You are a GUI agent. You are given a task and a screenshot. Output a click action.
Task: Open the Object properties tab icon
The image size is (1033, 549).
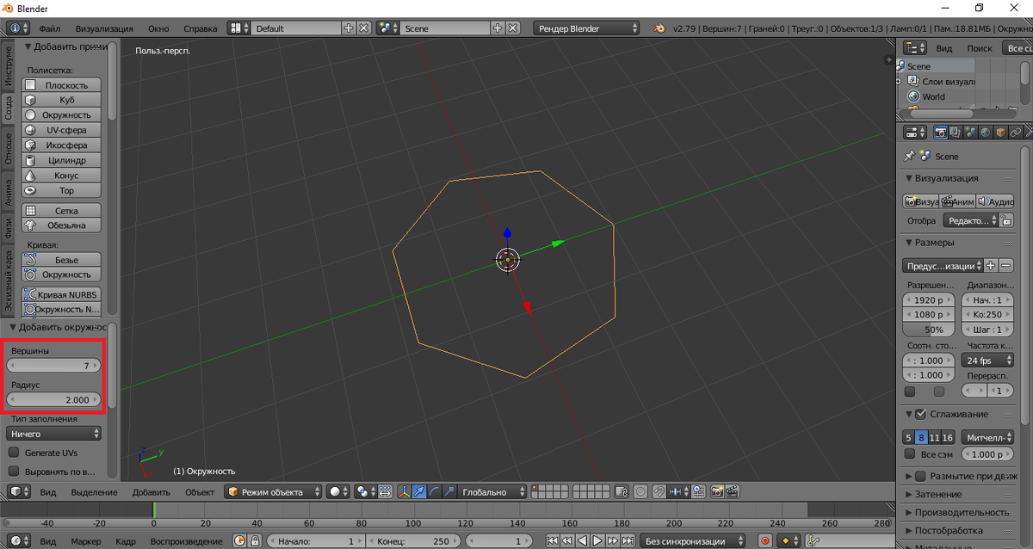tap(1000, 133)
